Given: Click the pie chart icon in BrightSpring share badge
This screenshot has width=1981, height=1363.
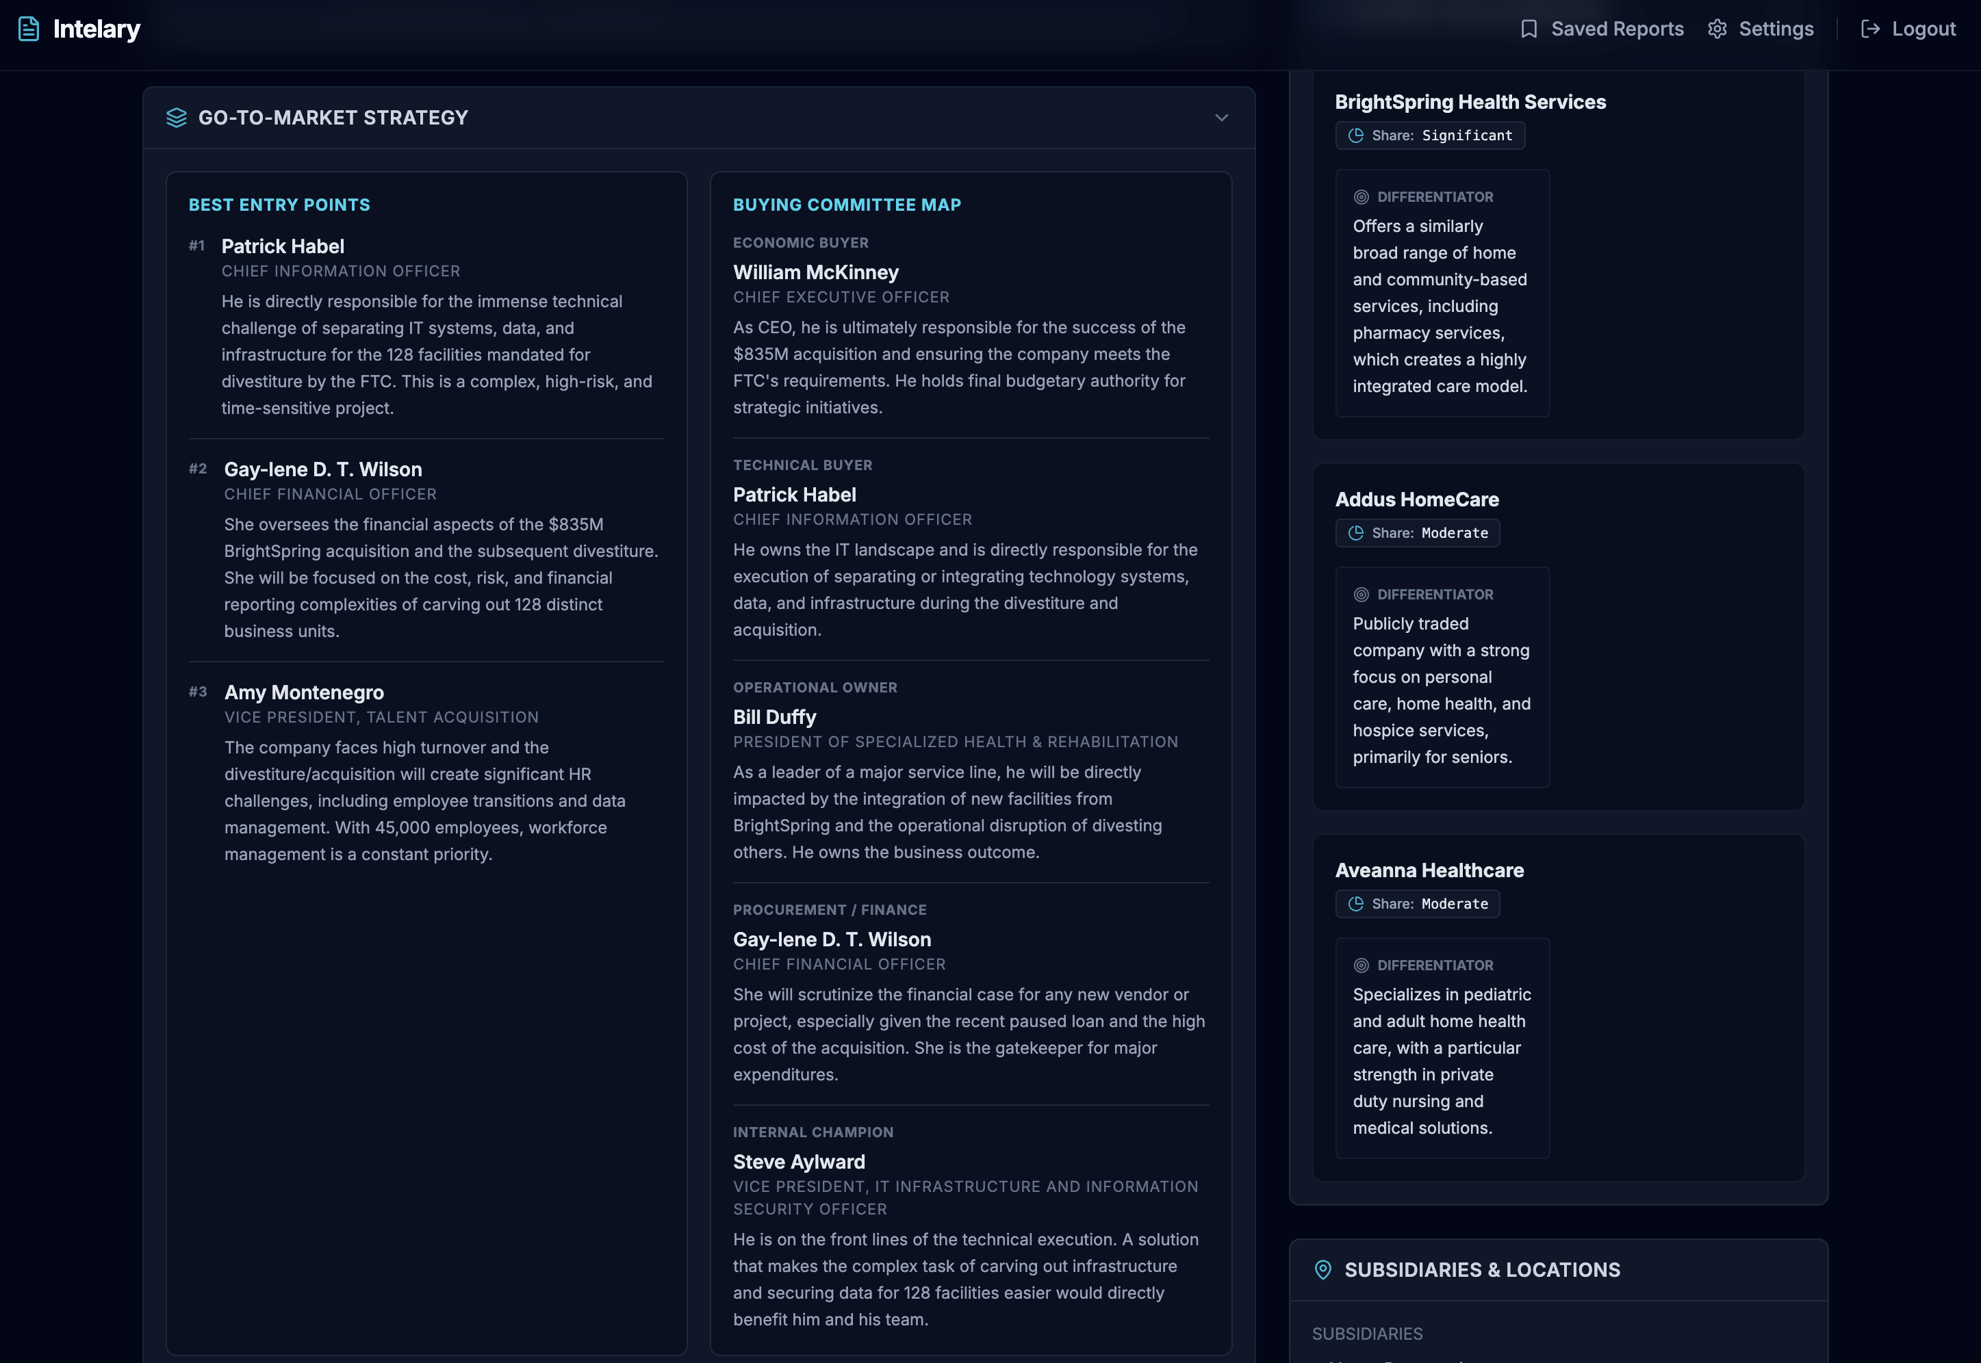Looking at the screenshot, I should click(x=1355, y=135).
